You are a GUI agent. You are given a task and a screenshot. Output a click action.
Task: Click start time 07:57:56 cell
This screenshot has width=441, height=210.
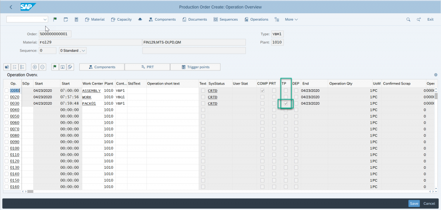click(x=70, y=97)
